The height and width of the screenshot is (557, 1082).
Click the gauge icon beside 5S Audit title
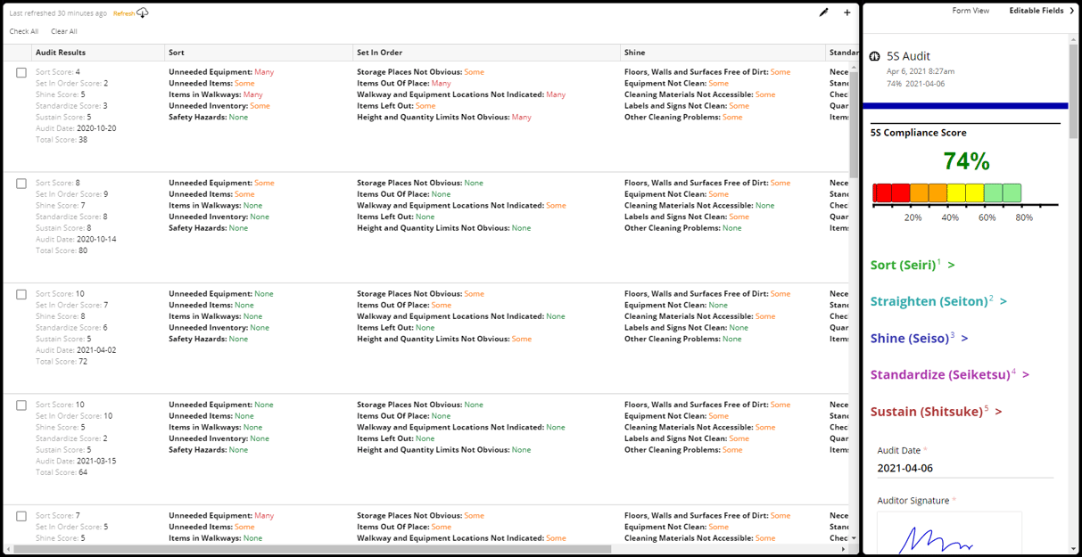[875, 55]
